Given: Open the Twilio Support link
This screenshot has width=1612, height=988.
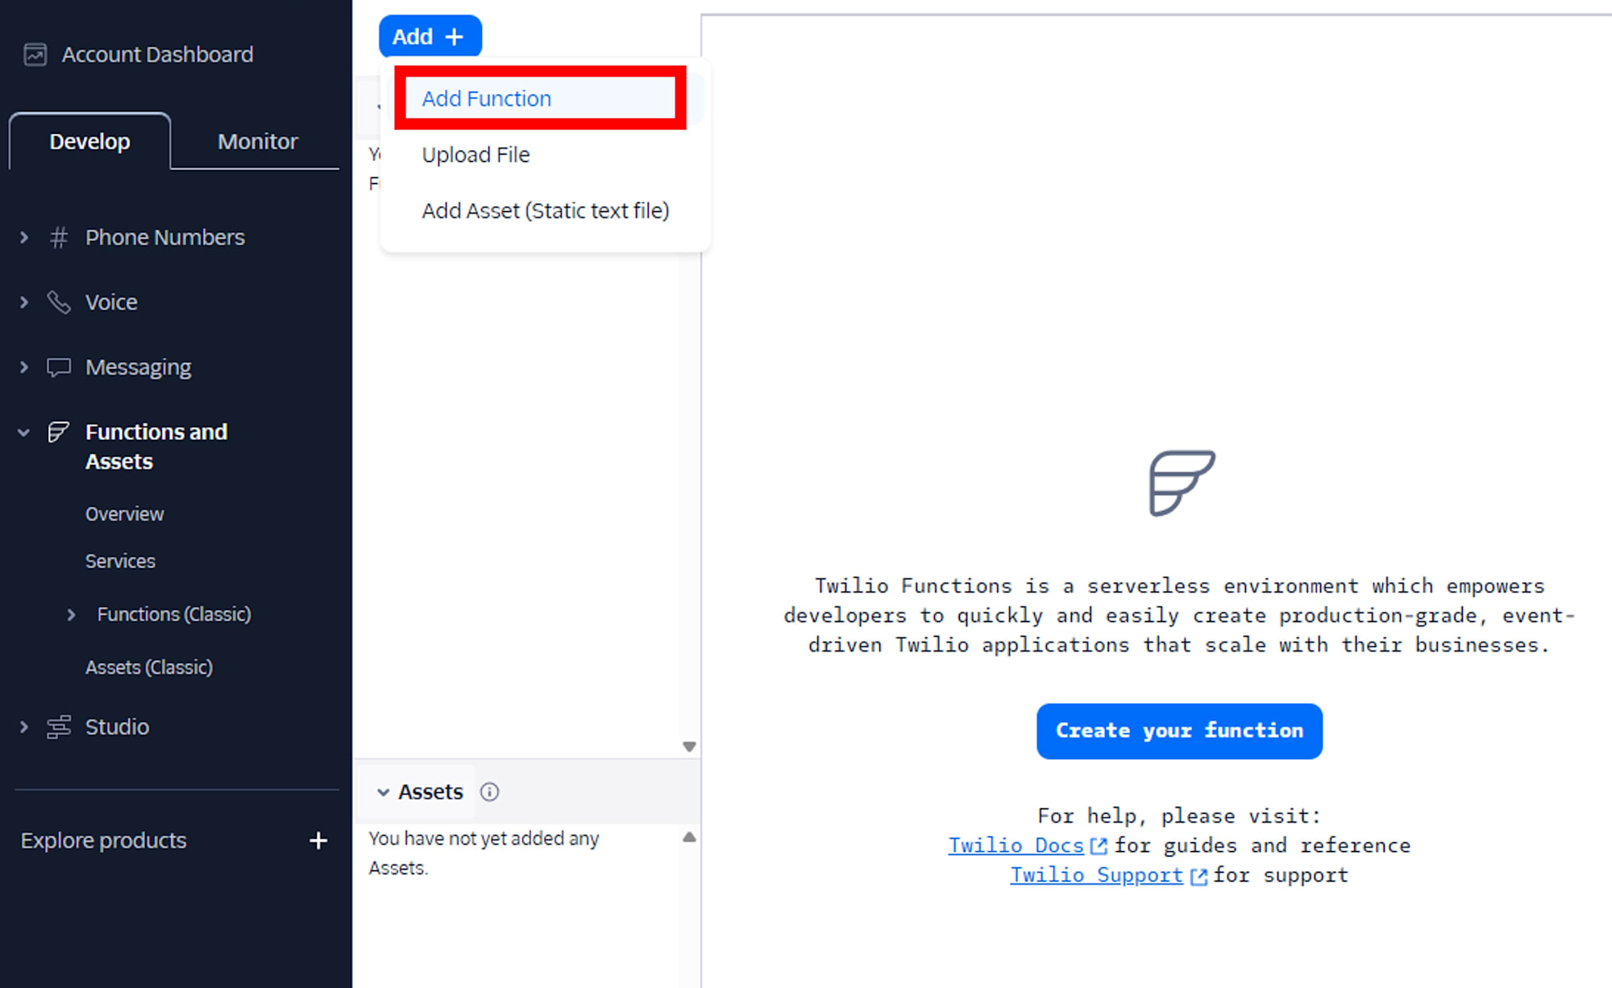Looking at the screenshot, I should [1096, 875].
